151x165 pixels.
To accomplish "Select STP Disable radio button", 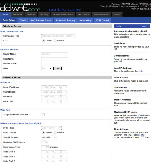I will click(55, 41).
